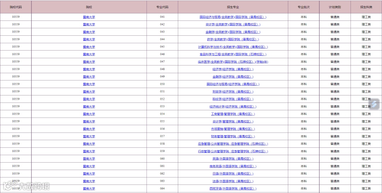The width and height of the screenshot is (382, 193).
Task: Open 行政管理(公共管理学院) major link
Action: point(233,151)
